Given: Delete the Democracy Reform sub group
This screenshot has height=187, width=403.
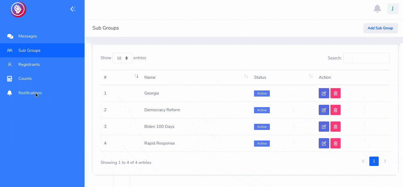Looking at the screenshot, I should coord(335,110).
